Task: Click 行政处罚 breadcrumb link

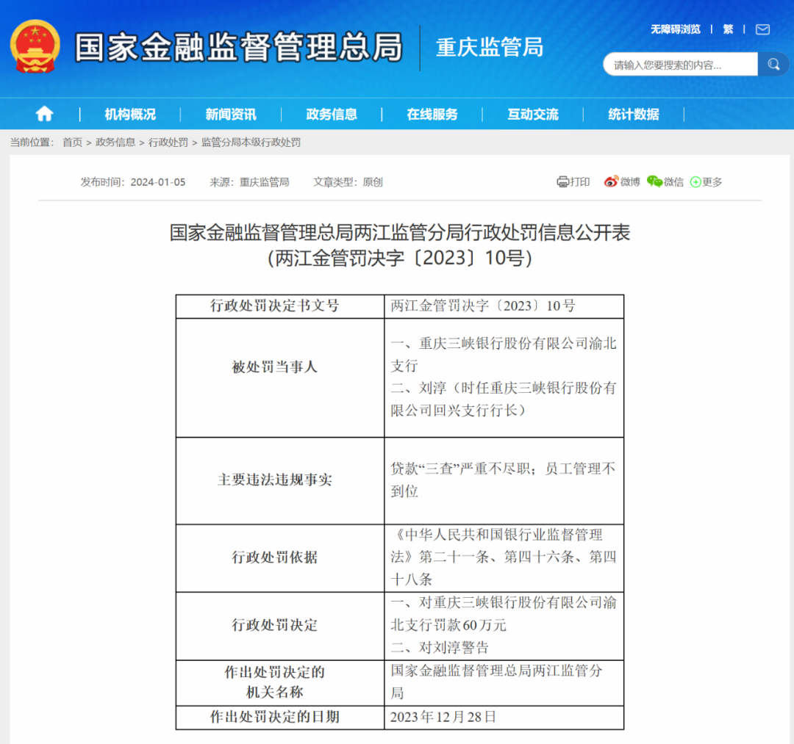Action: click(168, 142)
